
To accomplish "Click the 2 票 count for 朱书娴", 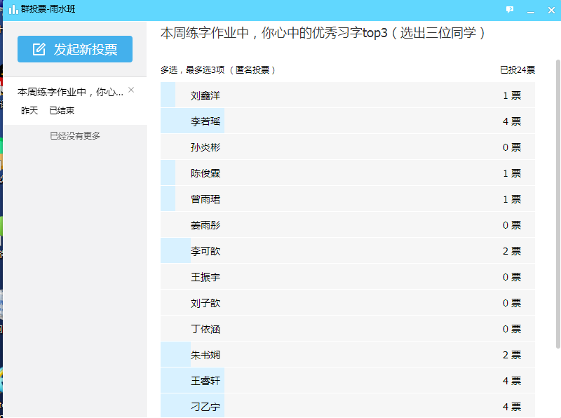I will (512, 355).
